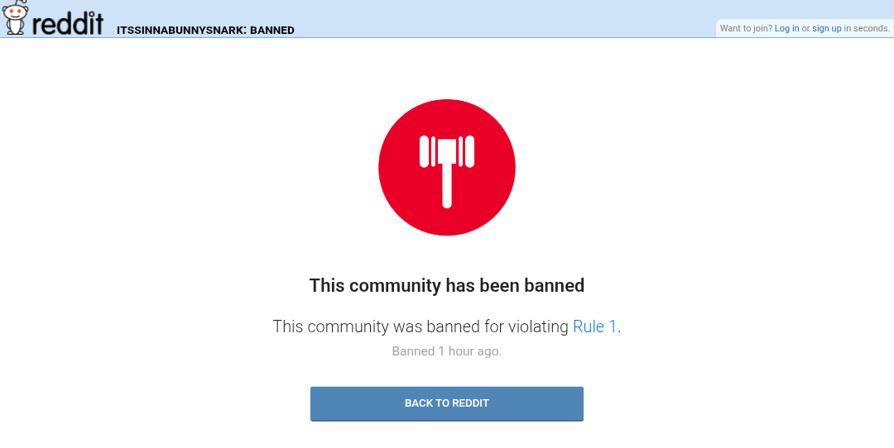
Task: Click the 'in seconds.' header text
Action: click(867, 28)
